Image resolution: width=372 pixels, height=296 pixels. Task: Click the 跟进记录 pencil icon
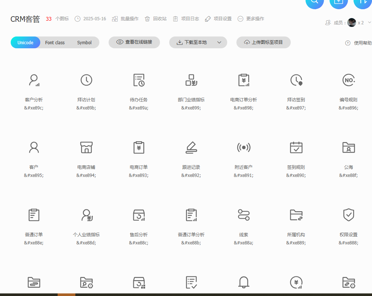point(191,147)
